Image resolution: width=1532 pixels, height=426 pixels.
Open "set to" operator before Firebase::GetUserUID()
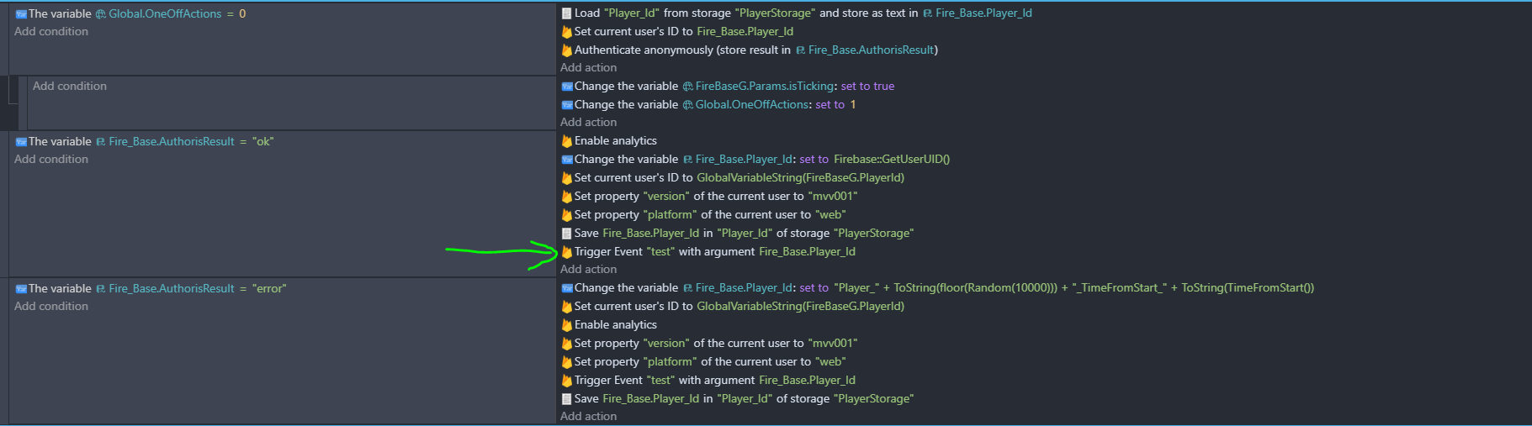[x=814, y=160]
